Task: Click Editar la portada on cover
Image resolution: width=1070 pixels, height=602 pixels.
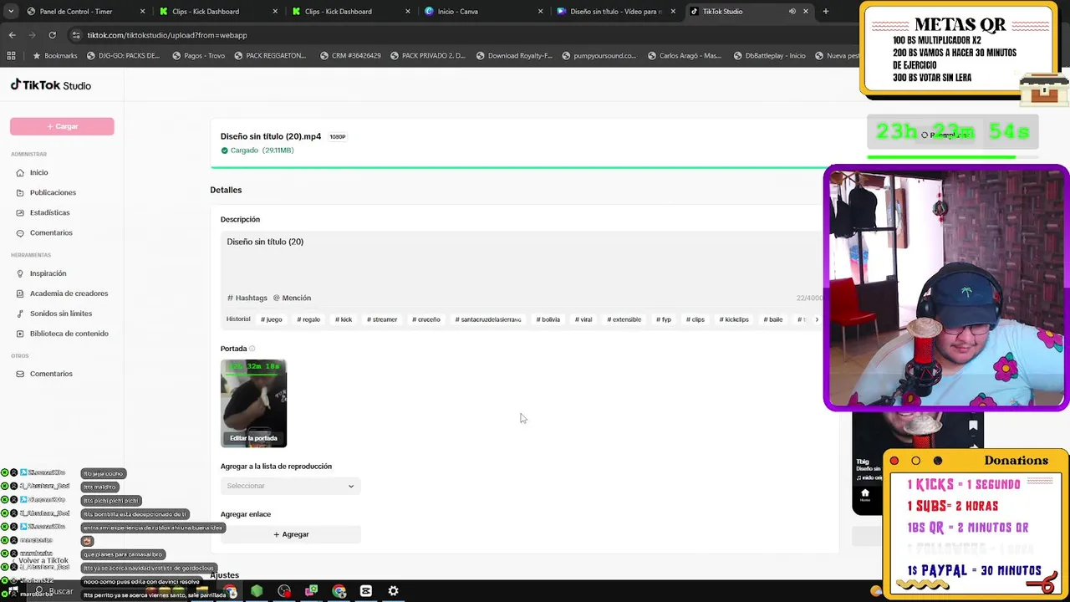Action: tap(253, 438)
